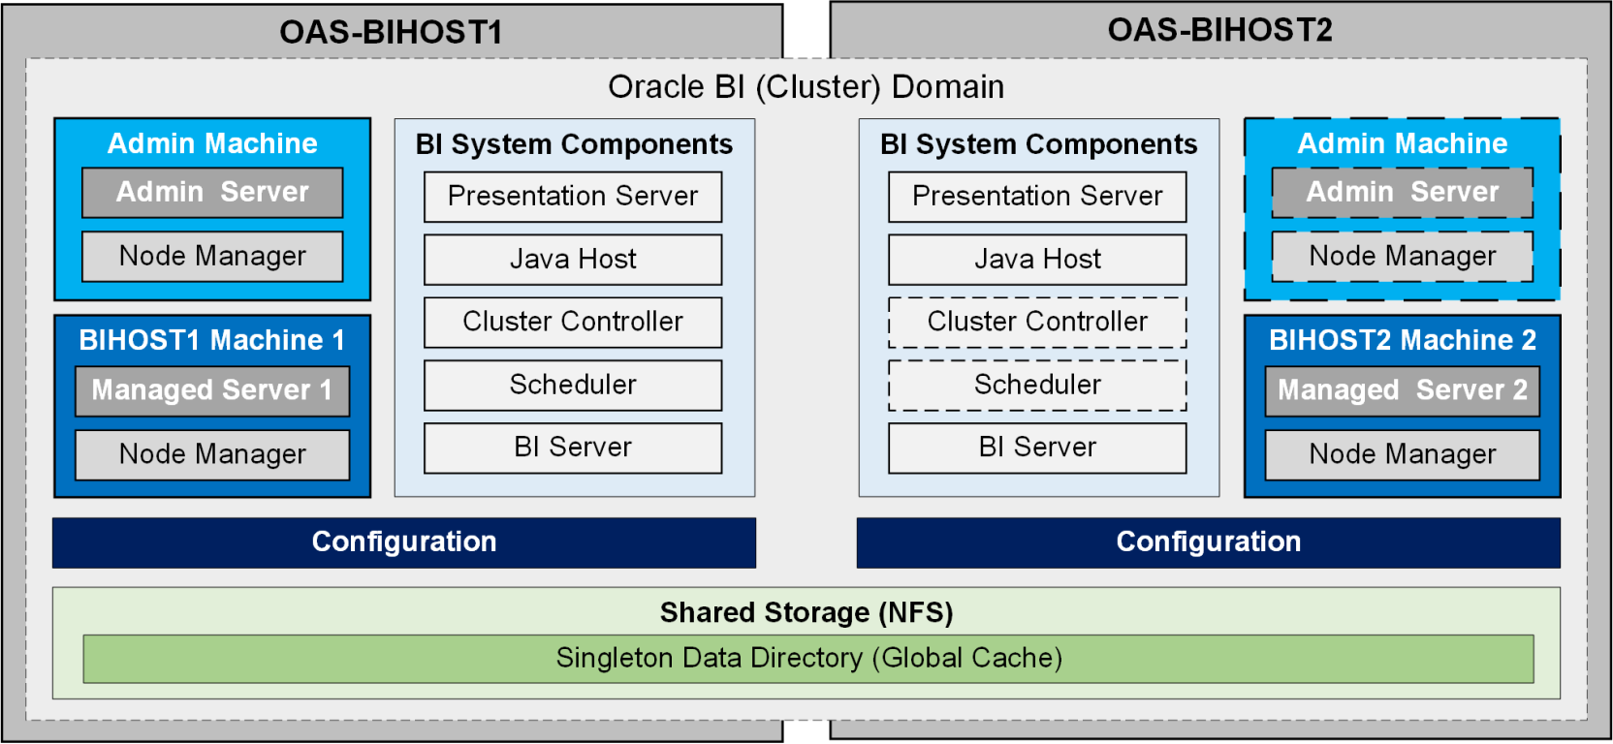
Task: Click Node Manager in the dashed BIHOST2 Admin Machine
Action: (x=1403, y=257)
